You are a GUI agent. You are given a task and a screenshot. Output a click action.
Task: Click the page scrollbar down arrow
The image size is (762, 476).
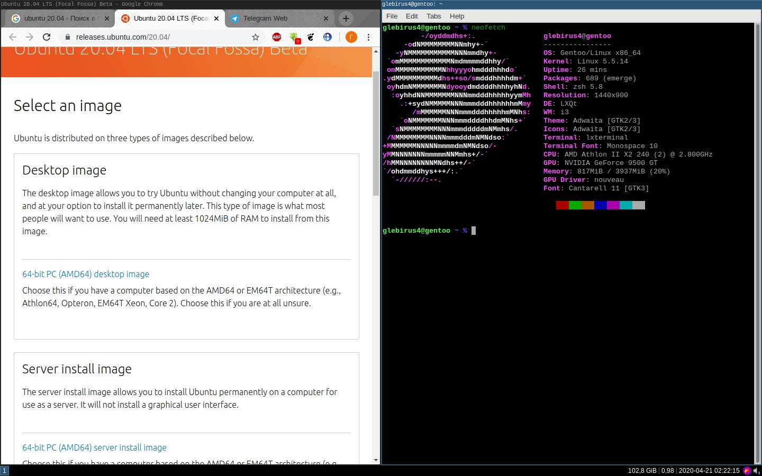376,460
